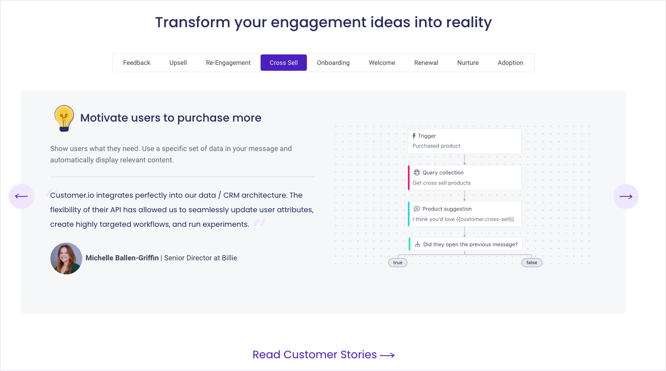The height and width of the screenshot is (371, 666).
Task: Click the lightning bolt Trigger icon
Action: click(x=414, y=136)
